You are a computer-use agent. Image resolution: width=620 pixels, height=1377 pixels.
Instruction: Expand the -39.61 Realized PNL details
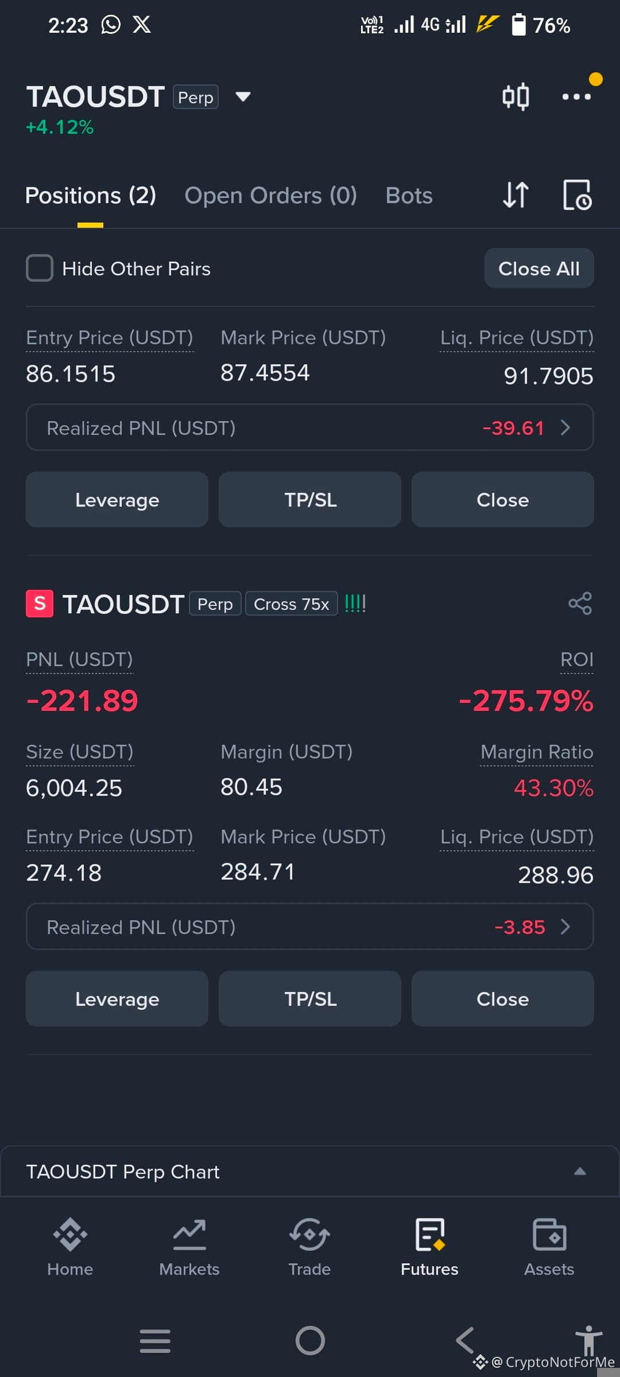[310, 427]
